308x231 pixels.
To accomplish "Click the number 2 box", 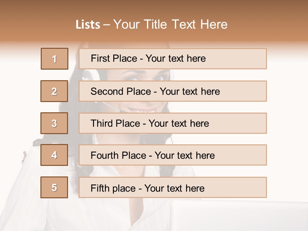I will pyautogui.click(x=54, y=91).
